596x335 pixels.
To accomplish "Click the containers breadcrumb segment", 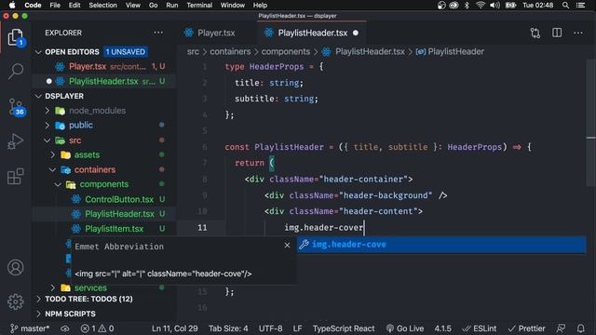I will click(x=230, y=52).
